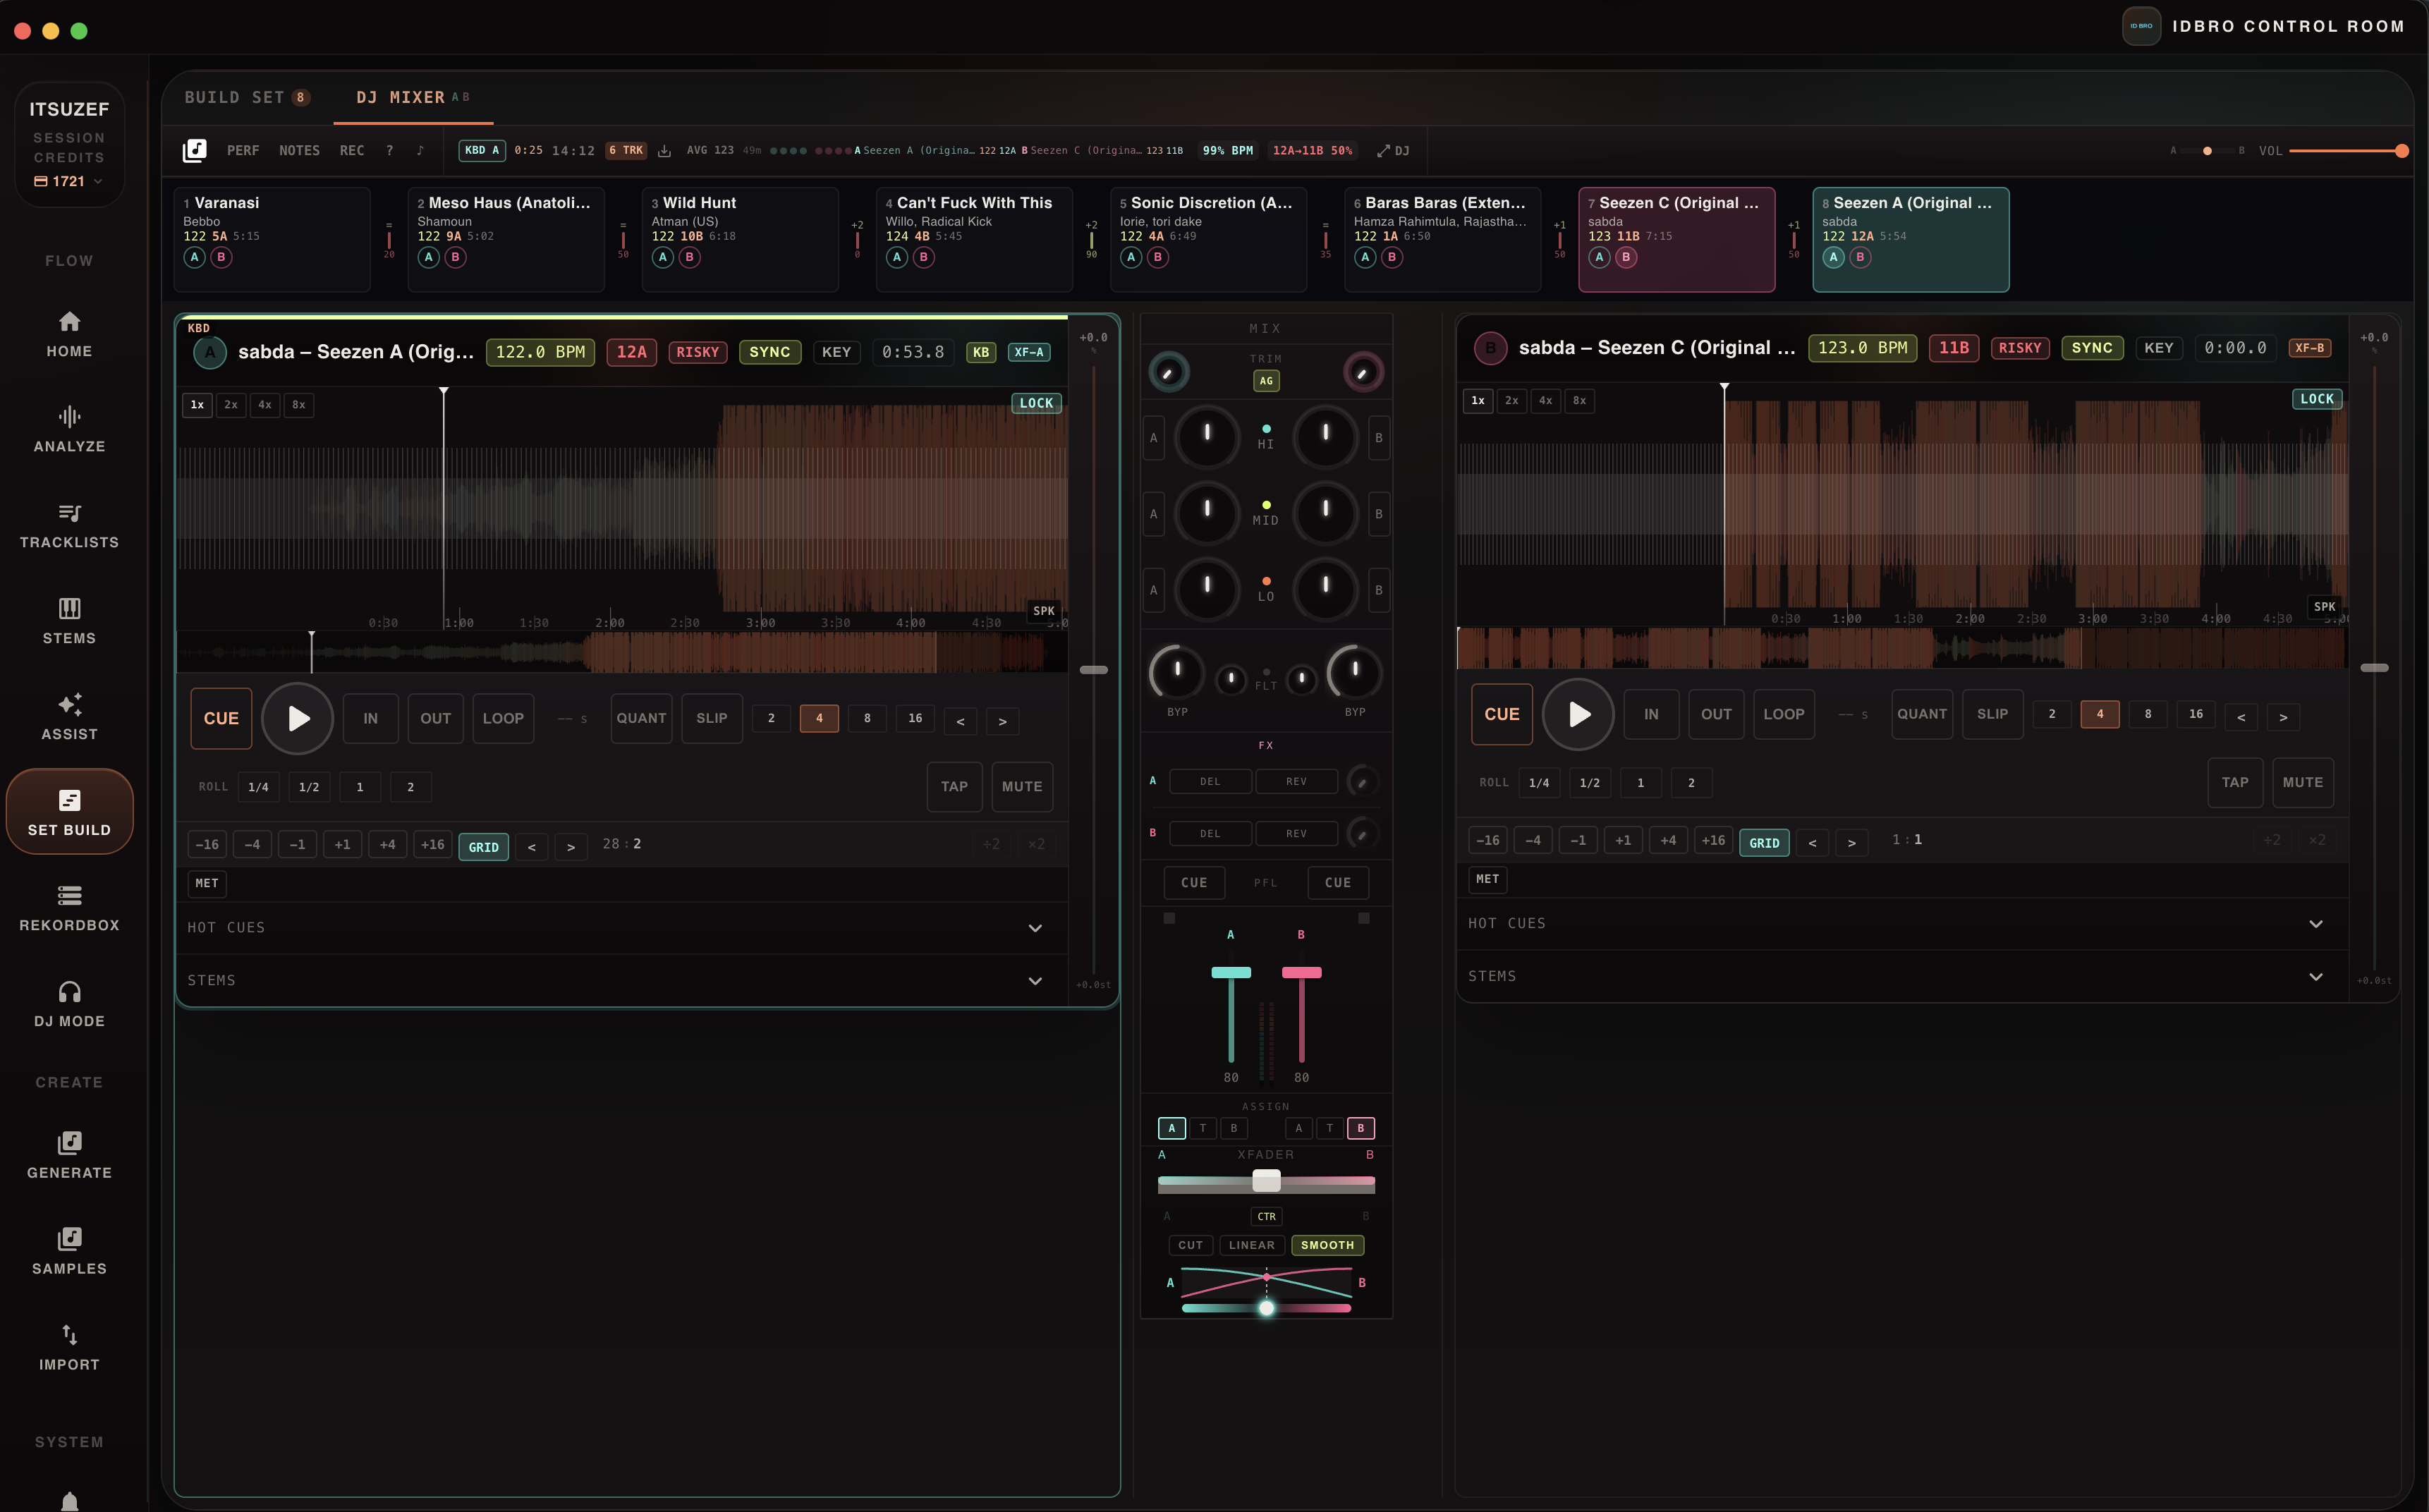
Task: Open the session credits 1721 dropdown
Action: coord(68,181)
